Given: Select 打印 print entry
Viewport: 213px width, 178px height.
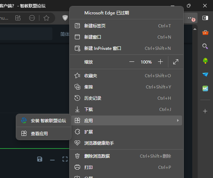Looking at the screenshot, I should (x=127, y=167).
